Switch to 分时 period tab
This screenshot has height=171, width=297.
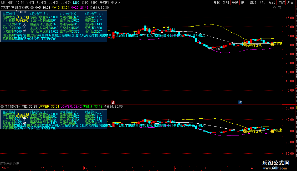click(x=11, y=2)
